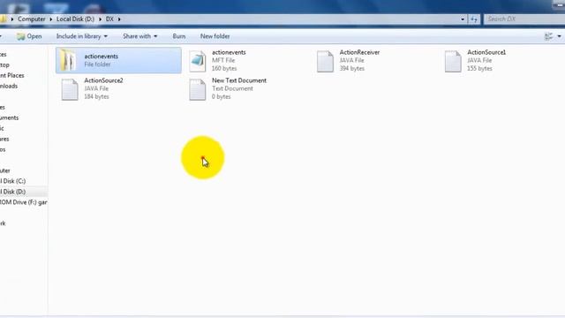The height and width of the screenshot is (318, 565).
Task: Click the '394 bytes' size text
Action: click(352, 68)
